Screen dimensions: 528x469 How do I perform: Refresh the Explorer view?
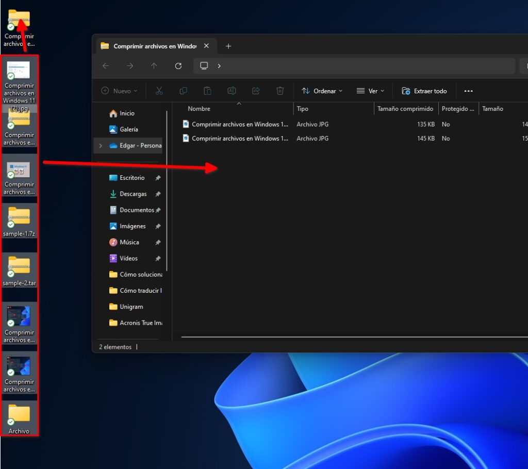pyautogui.click(x=178, y=66)
